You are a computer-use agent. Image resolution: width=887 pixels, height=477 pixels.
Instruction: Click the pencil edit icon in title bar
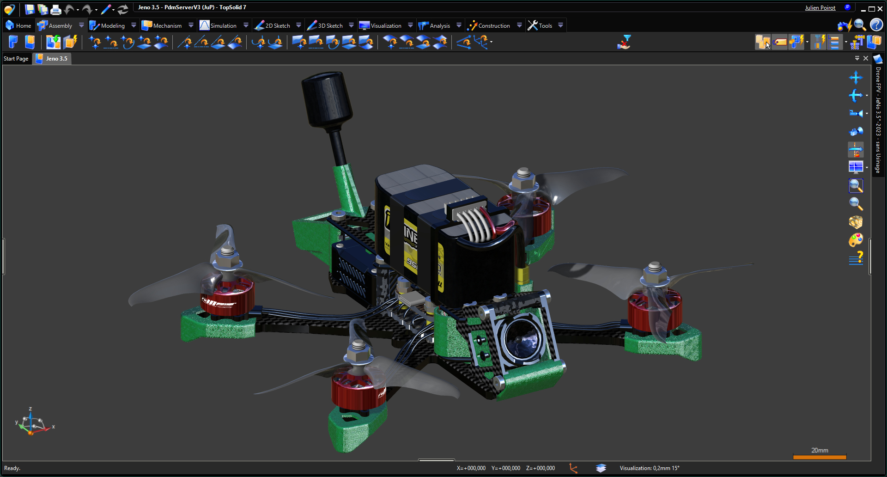click(x=106, y=9)
